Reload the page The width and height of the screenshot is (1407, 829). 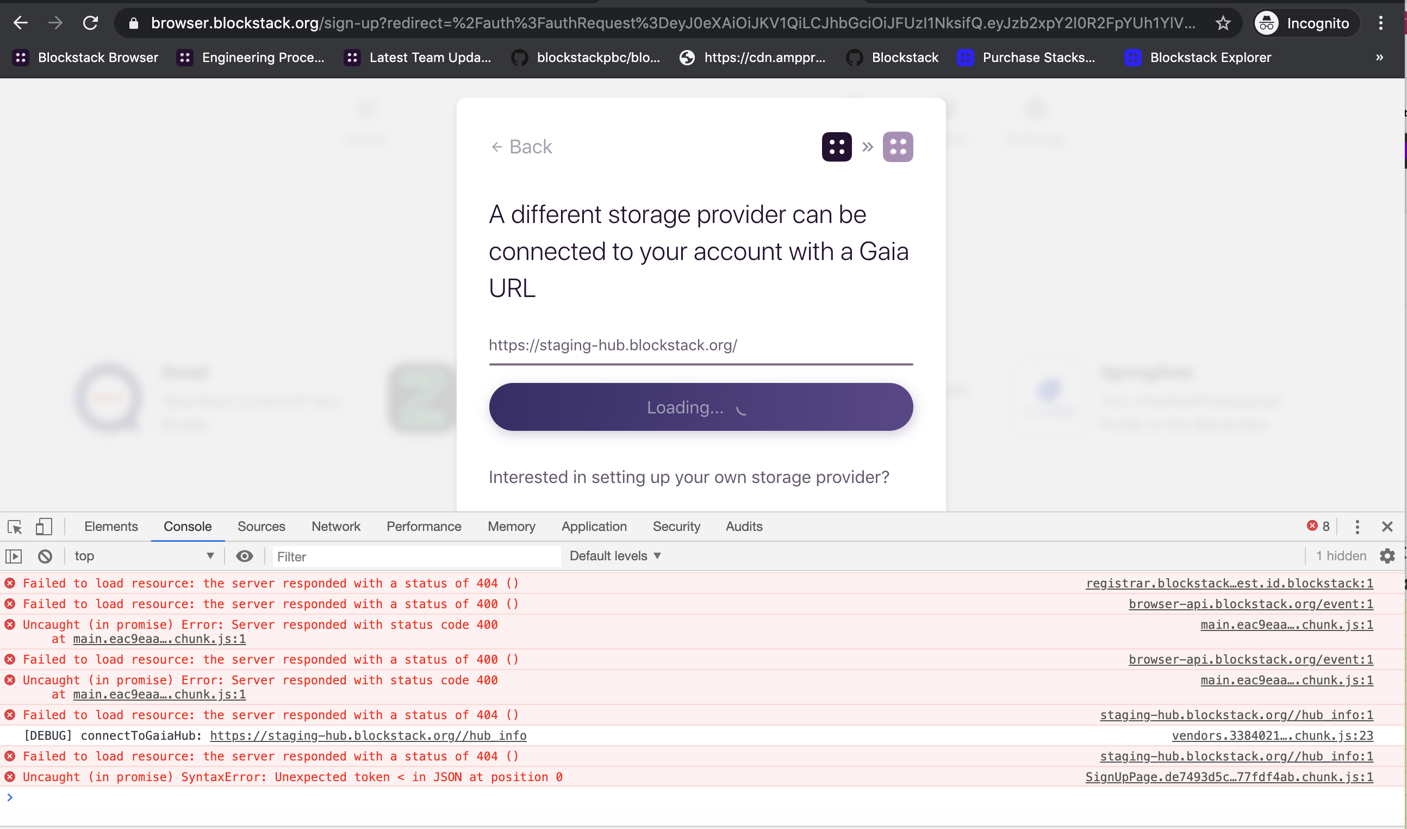point(90,23)
